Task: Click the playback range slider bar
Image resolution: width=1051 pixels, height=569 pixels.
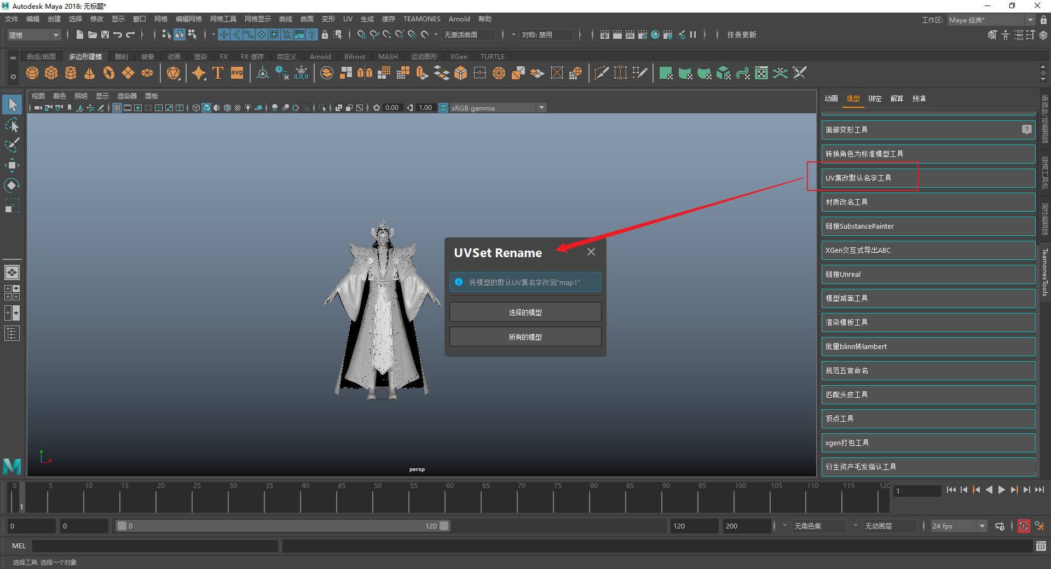Action: tap(282, 526)
